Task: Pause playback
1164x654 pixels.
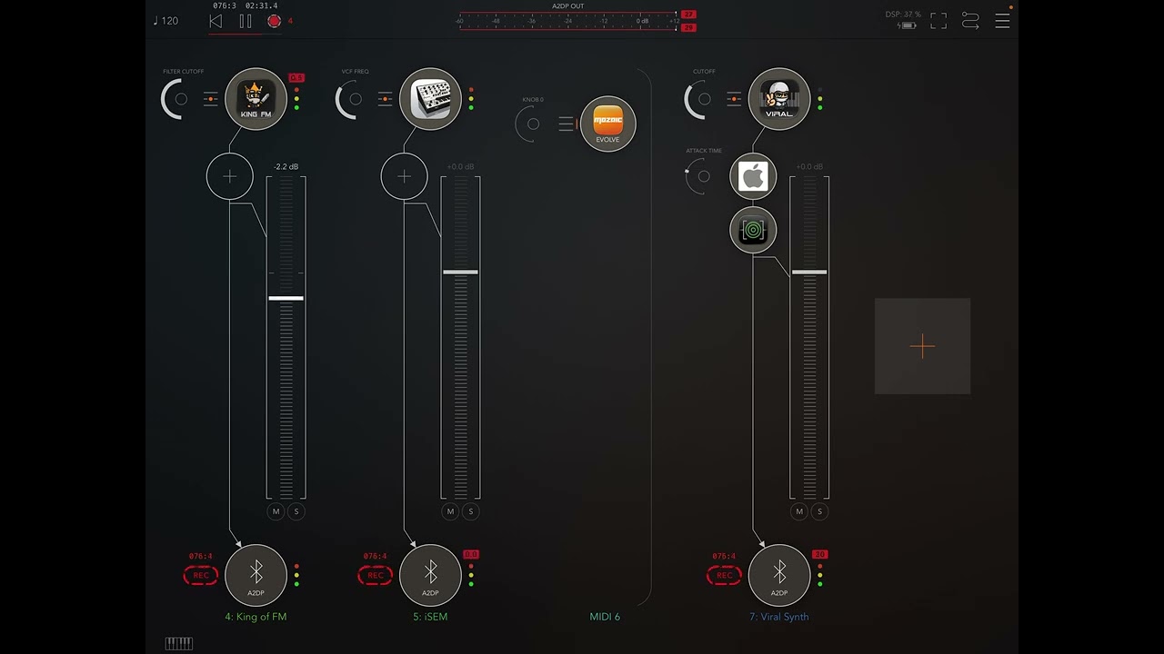Action: [x=246, y=21]
